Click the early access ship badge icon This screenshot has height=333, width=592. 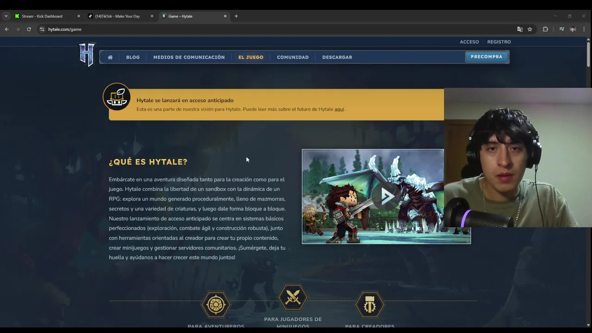117,97
